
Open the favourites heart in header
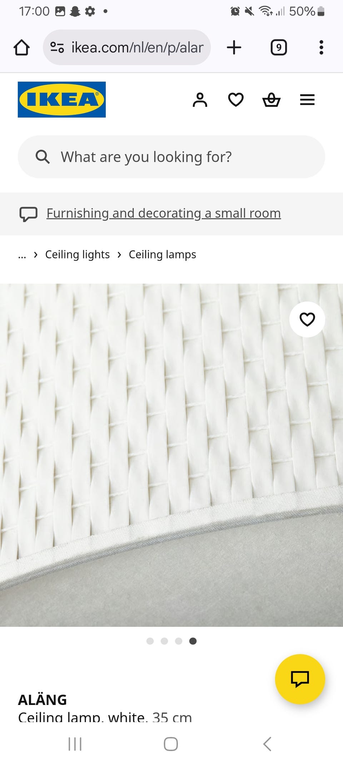(236, 100)
